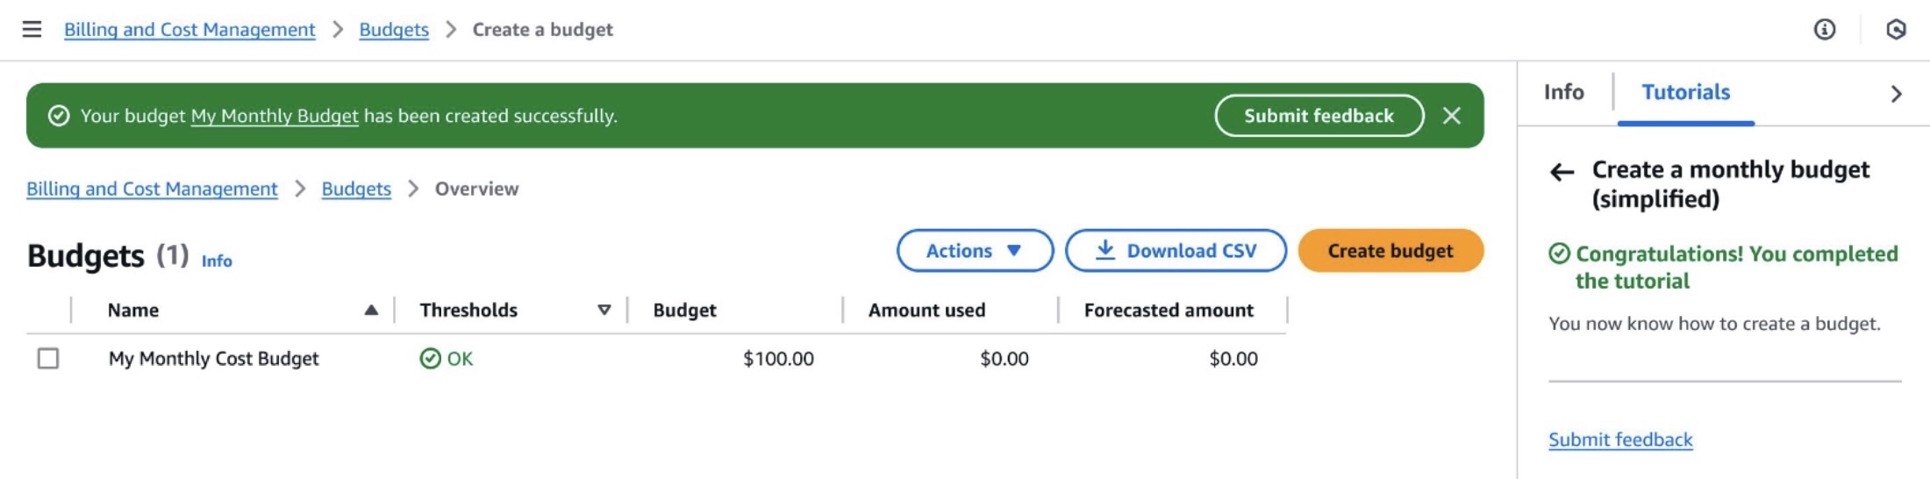Dismiss the green success banner
The image size is (1930, 479).
(1452, 116)
